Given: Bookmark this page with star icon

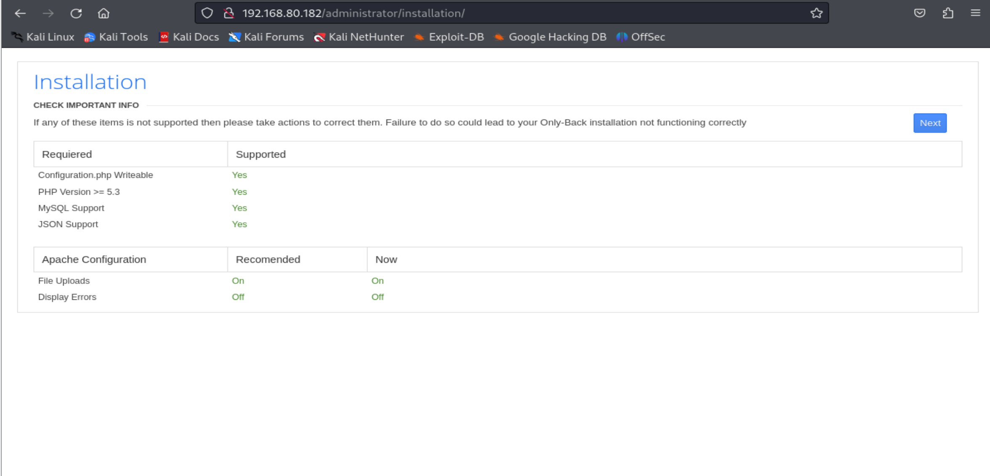Looking at the screenshot, I should click(816, 13).
